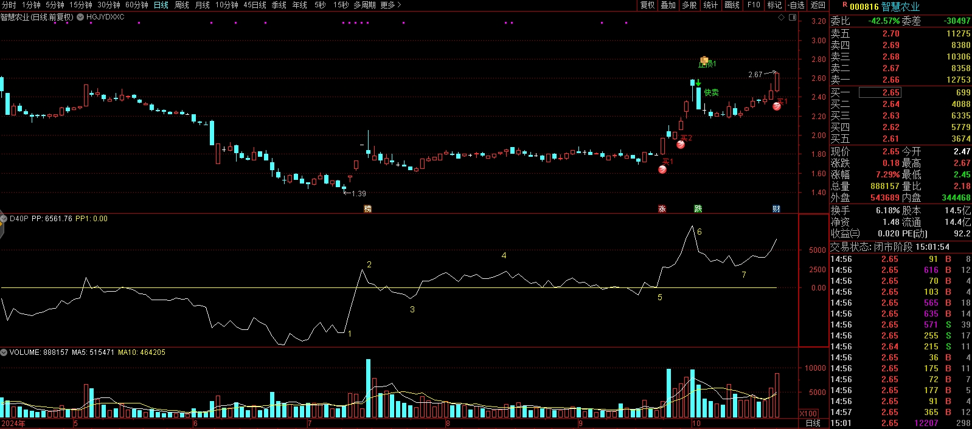Viewport: 972px width, 429px height.
Task: Click the HGJYDXXC indicator name
Action: (105, 17)
